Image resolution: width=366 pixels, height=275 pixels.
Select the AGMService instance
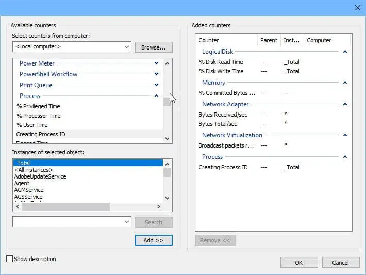88,190
